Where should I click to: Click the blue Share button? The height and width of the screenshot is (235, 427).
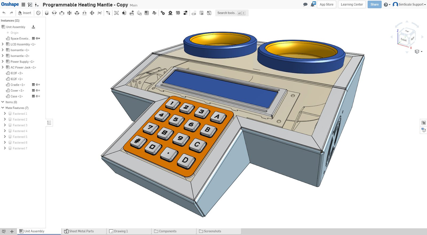point(374,5)
